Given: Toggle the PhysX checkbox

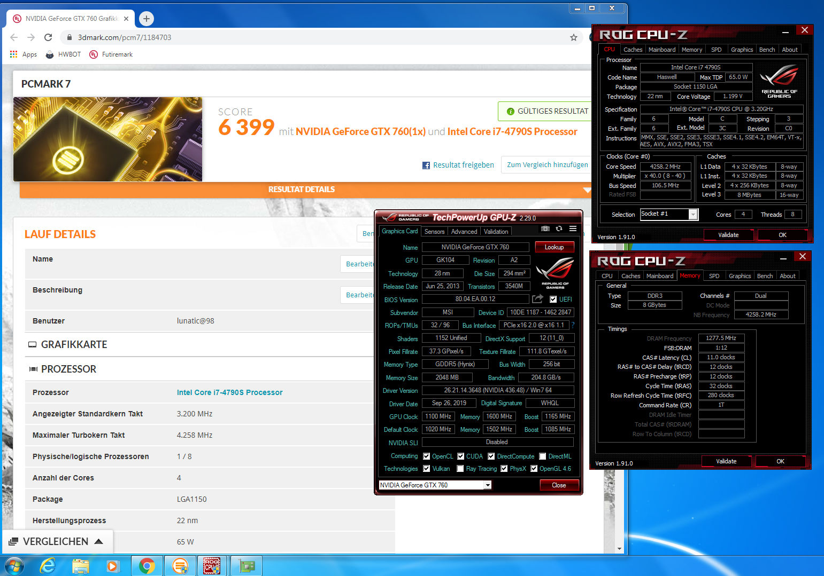Looking at the screenshot, I should pos(504,469).
